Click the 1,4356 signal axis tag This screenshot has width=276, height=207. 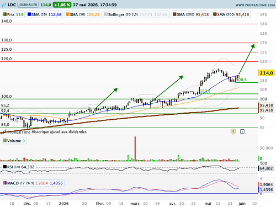tap(266, 190)
